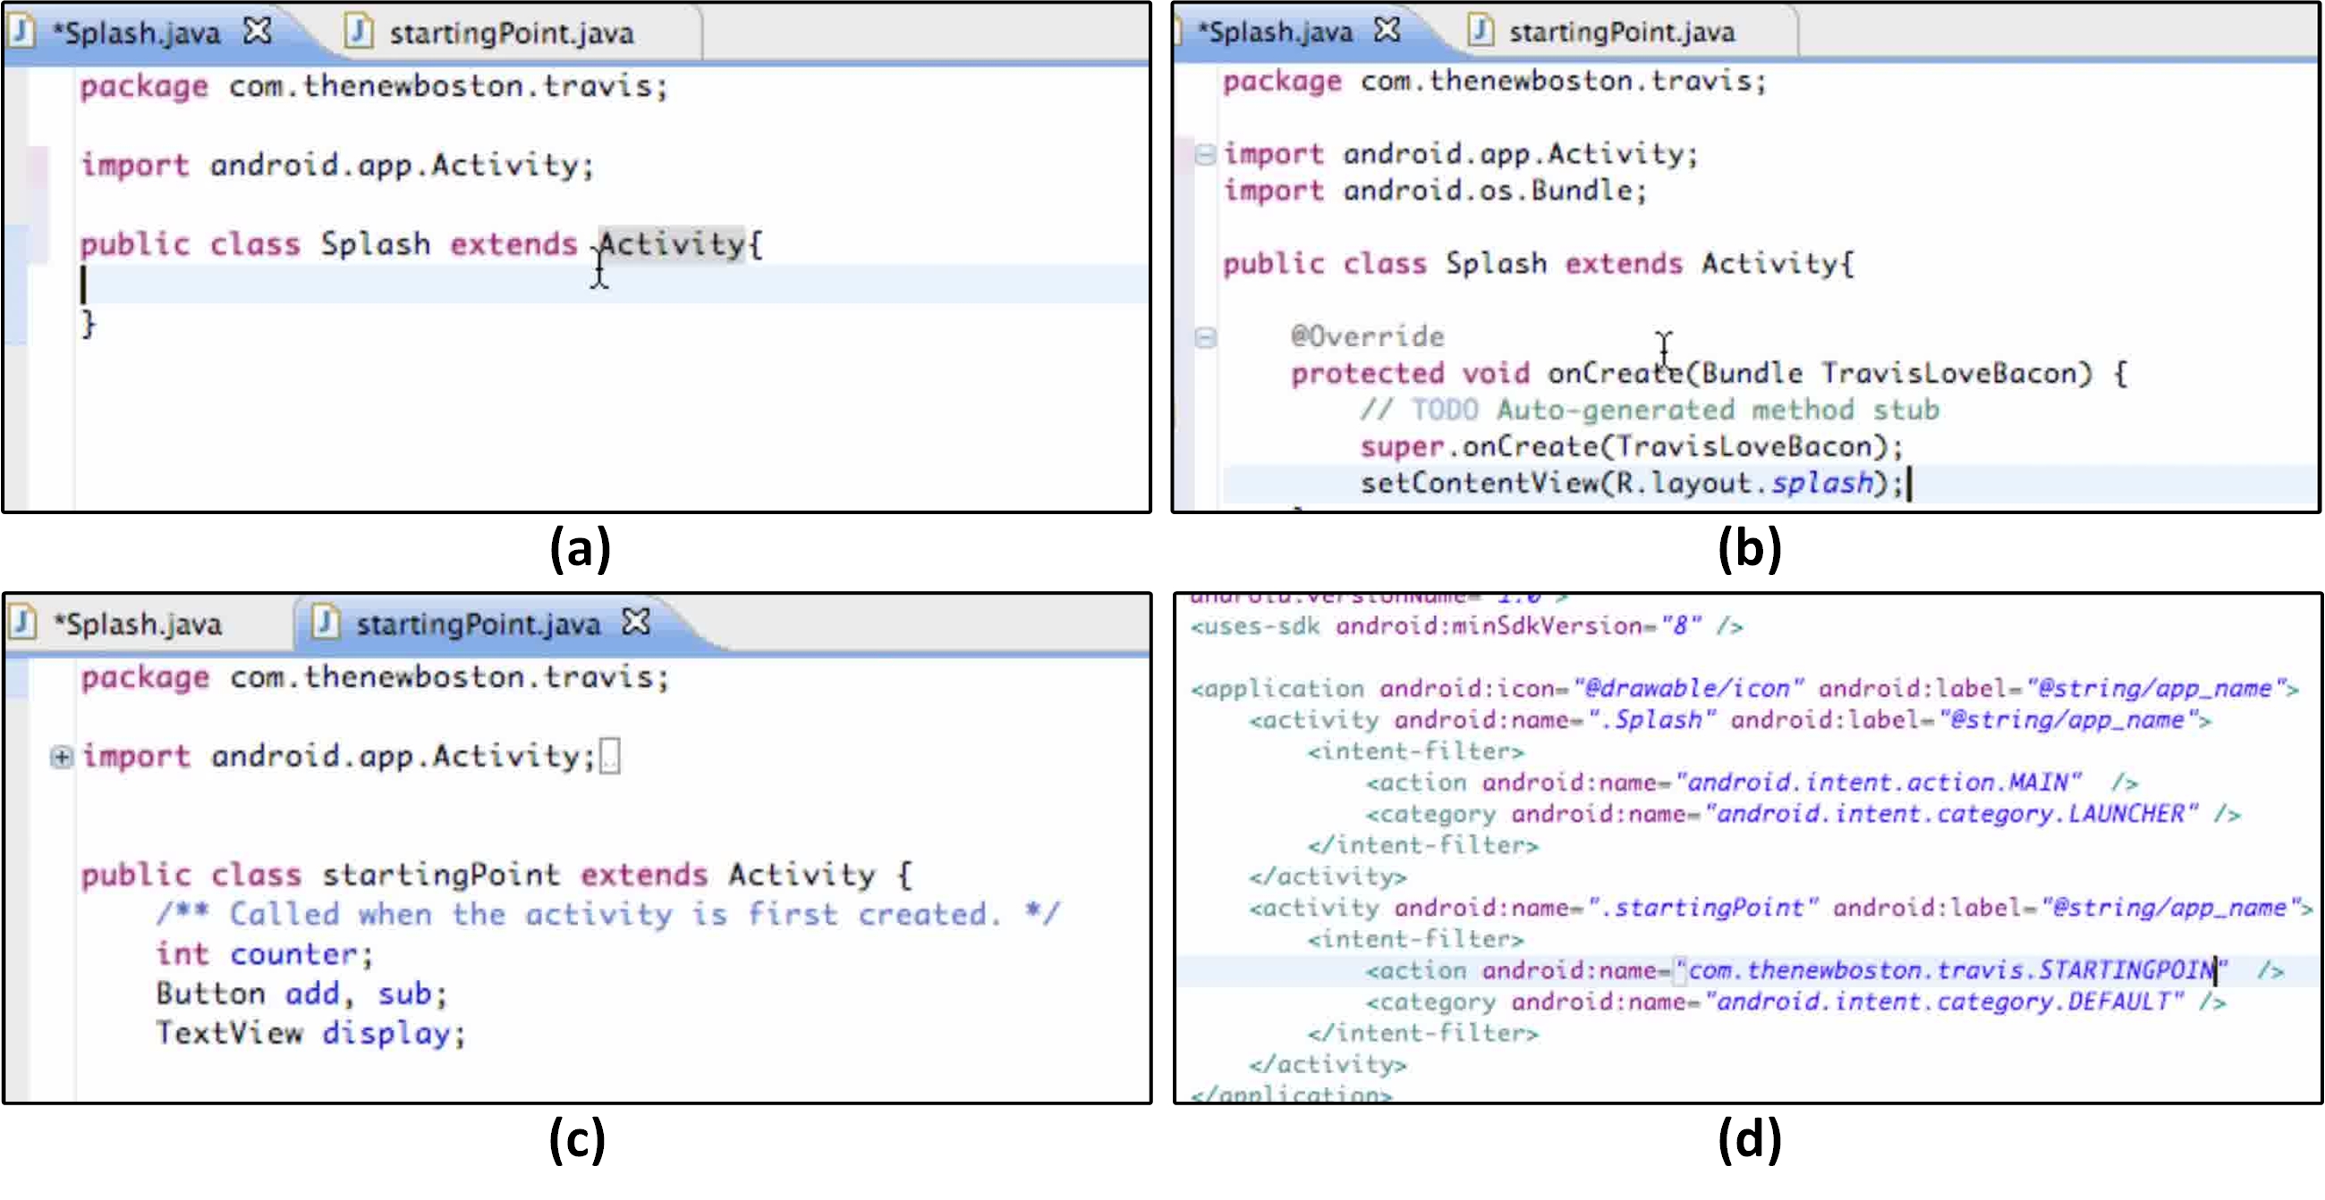2325x1200 pixels.
Task: Close the Splash.java tab in panel (a)
Action: click(x=259, y=31)
